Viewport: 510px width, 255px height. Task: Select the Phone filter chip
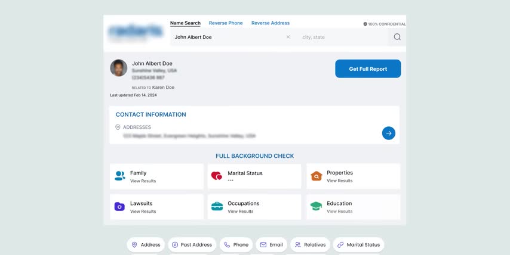pyautogui.click(x=236, y=245)
